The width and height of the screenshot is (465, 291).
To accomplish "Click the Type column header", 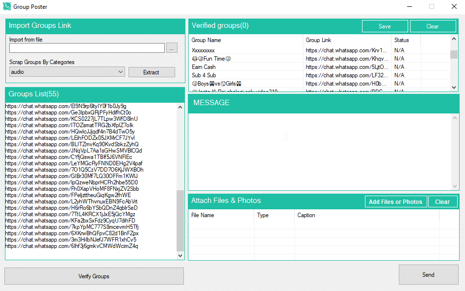I will (x=274, y=215).
